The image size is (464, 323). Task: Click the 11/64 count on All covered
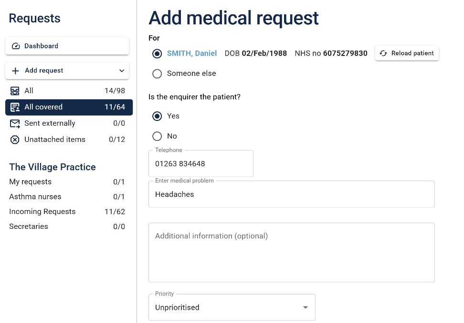coord(115,107)
